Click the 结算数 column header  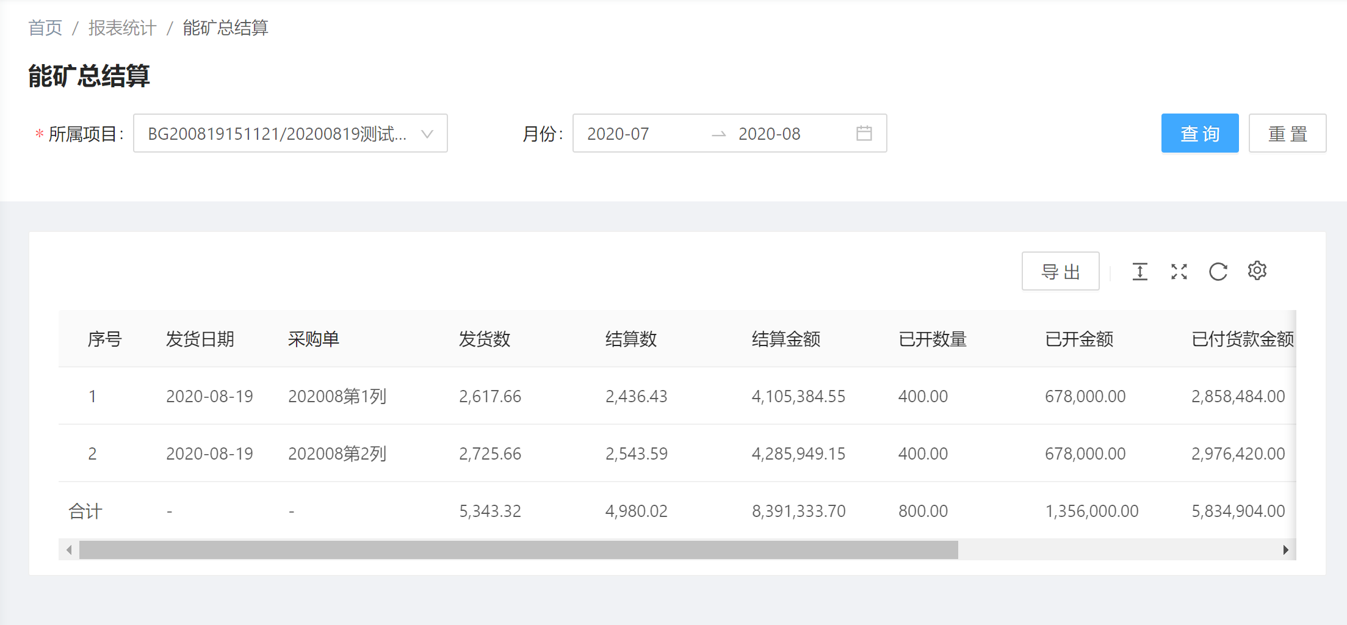[631, 339]
